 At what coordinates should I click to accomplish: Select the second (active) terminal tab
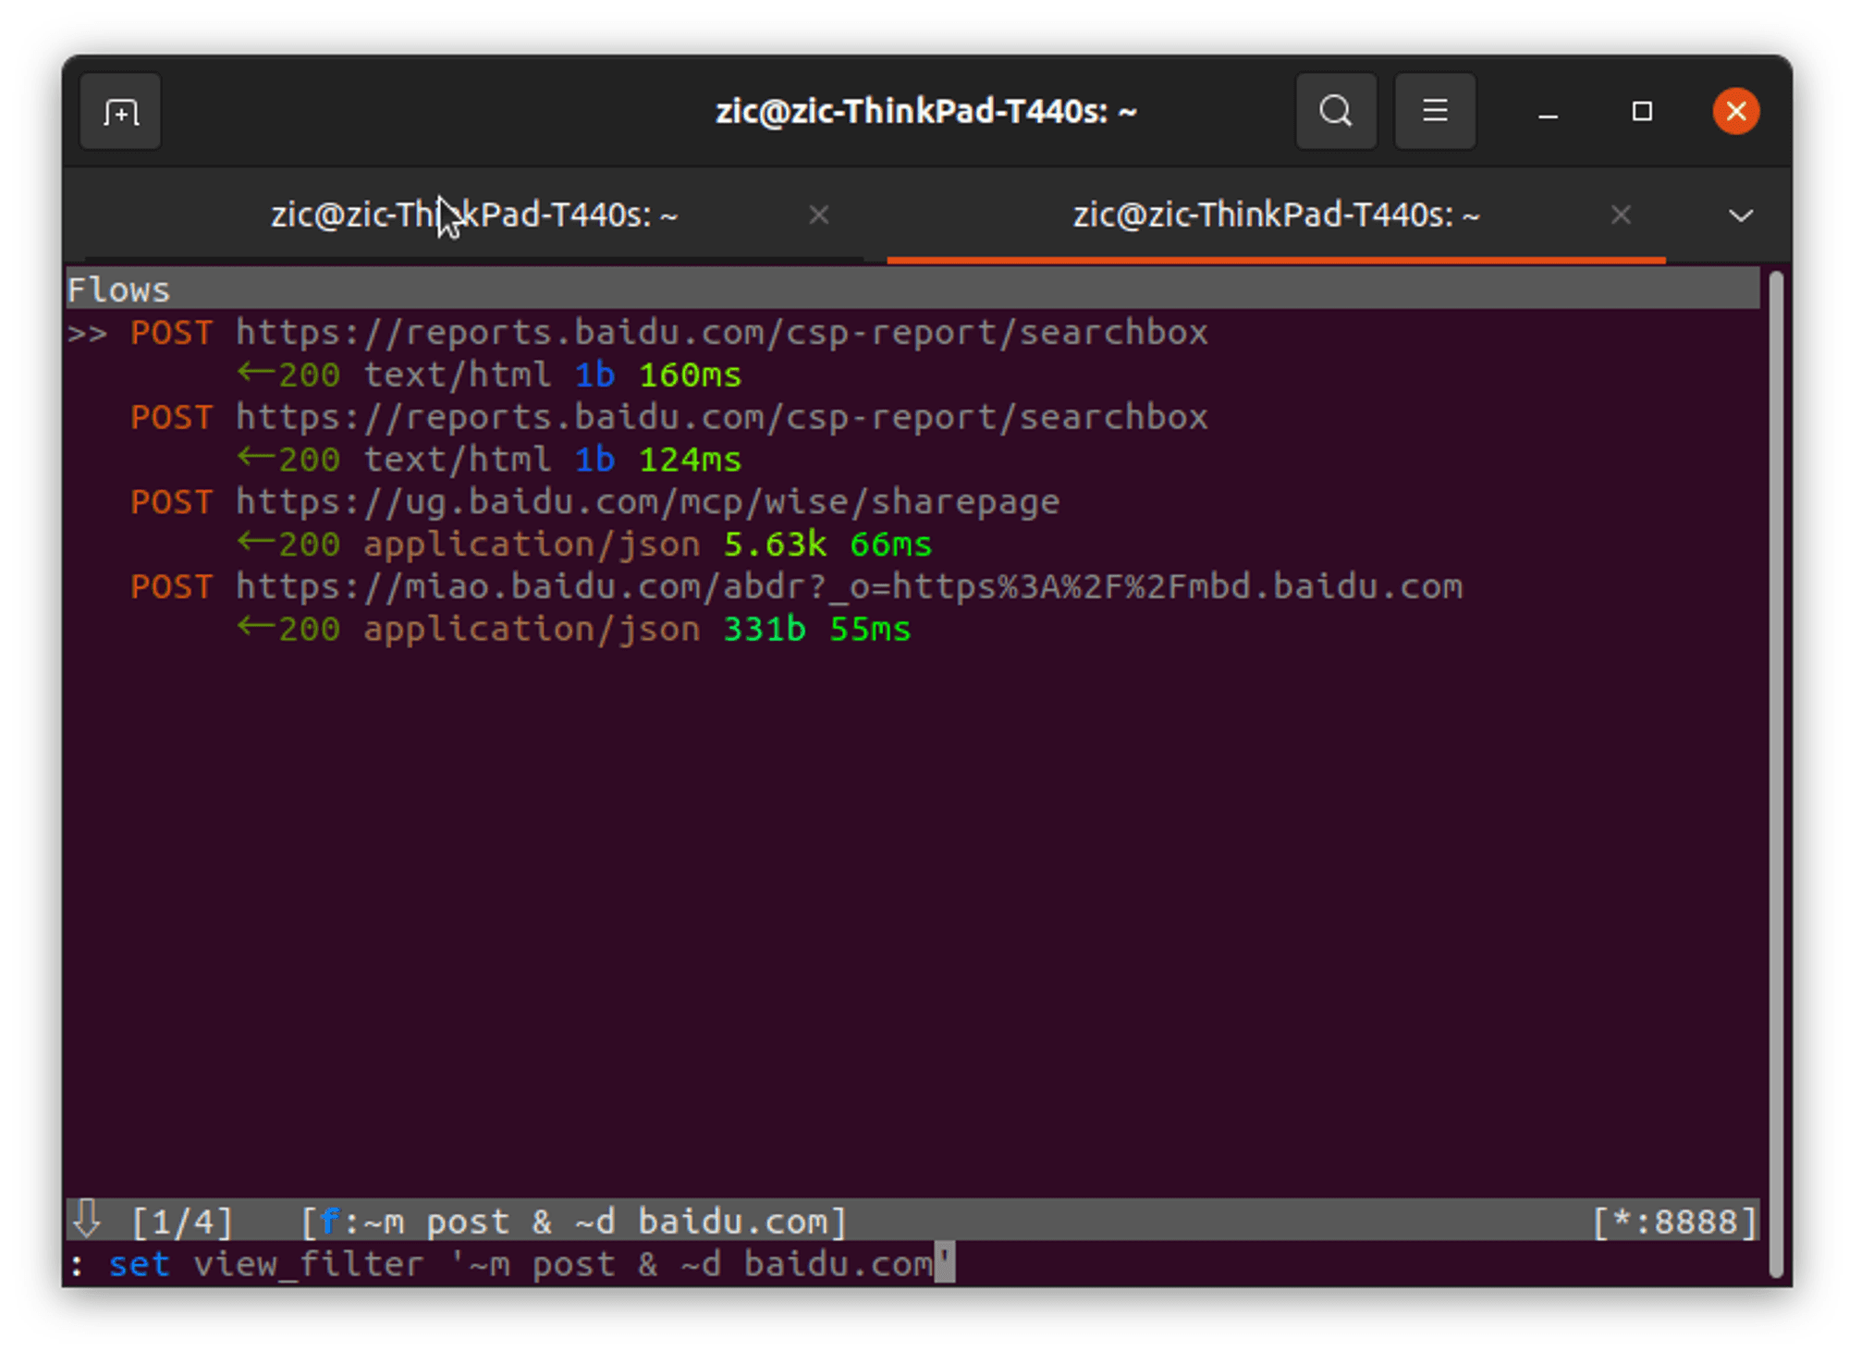pyautogui.click(x=1276, y=215)
